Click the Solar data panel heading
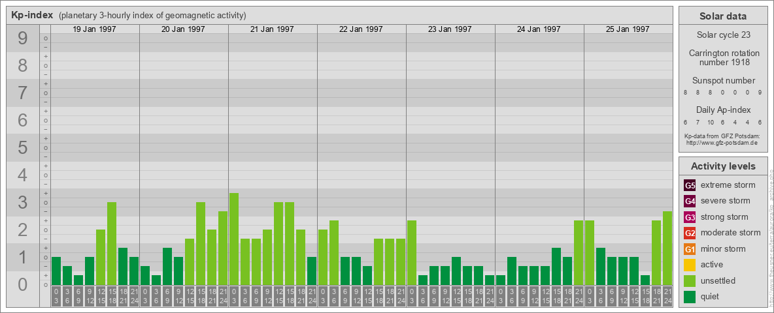The height and width of the screenshot is (313, 774). [723, 16]
